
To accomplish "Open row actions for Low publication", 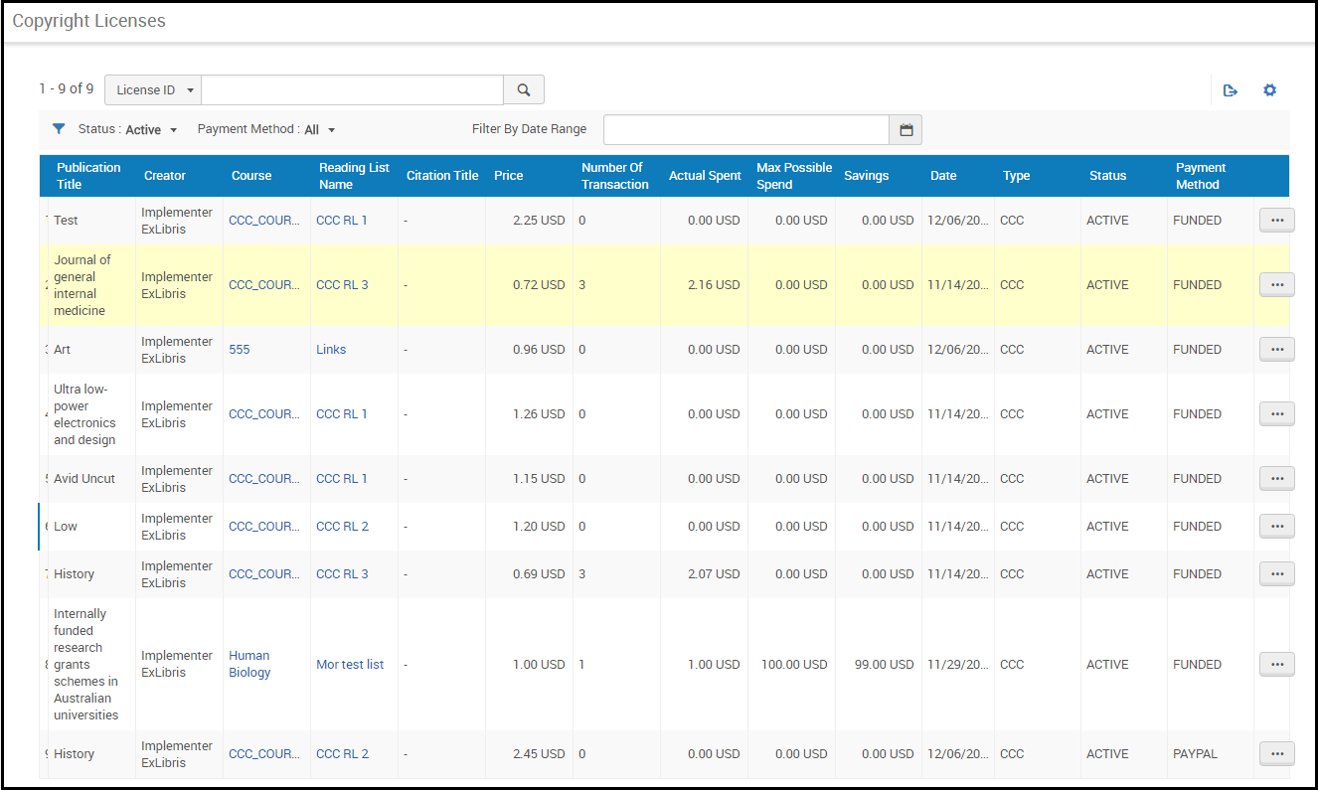I will [x=1277, y=527].
